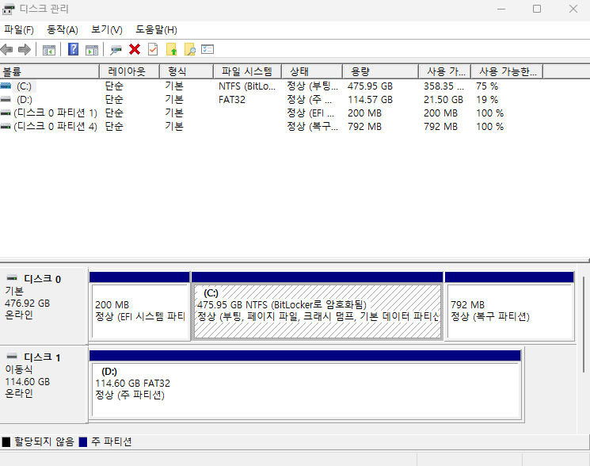
Task: Select the (디스크 0 파티션 4) row label
Action: click(55, 127)
